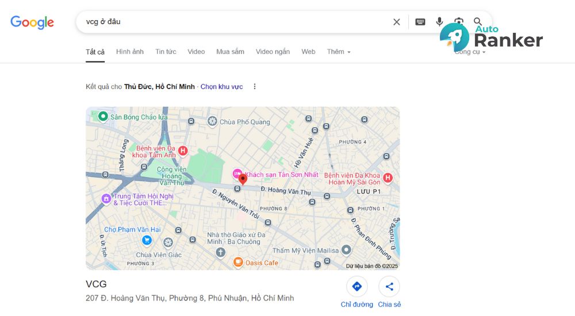Click the 'Chỉ đường' directions button
The image size is (575, 316).
click(357, 292)
